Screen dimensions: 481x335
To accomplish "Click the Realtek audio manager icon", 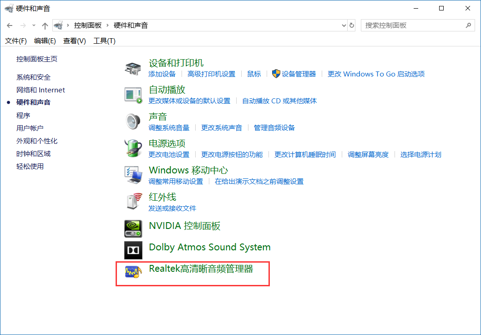I will [x=133, y=271].
